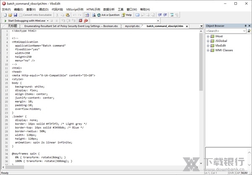Click the Ask a Question toolbar button
Viewport: 252px width, 175px height.
pos(108,15)
